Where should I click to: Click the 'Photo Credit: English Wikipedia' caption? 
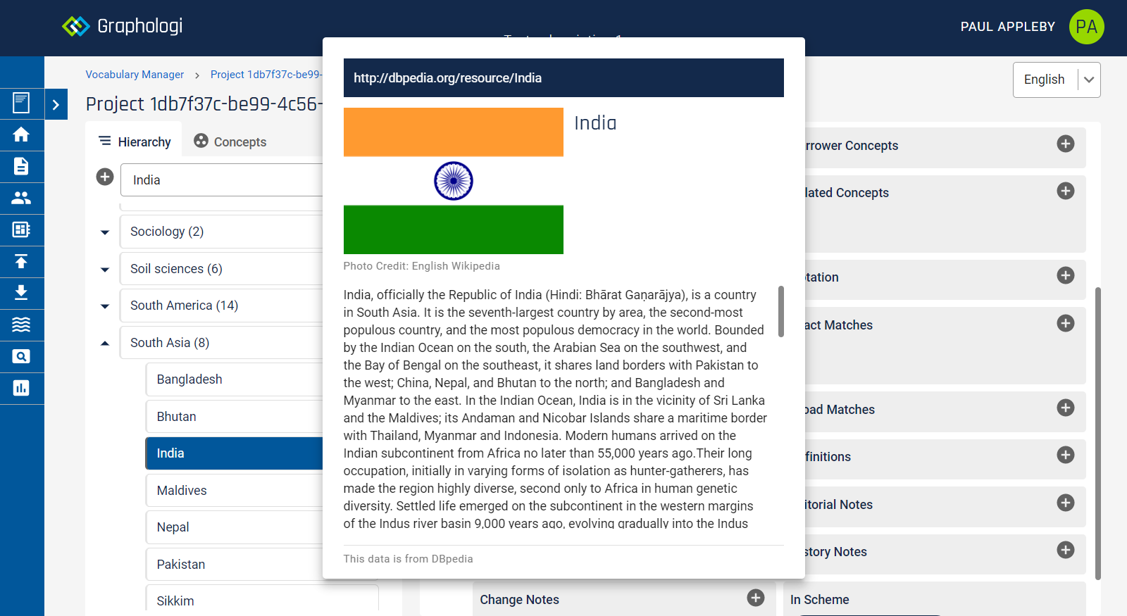click(421, 266)
